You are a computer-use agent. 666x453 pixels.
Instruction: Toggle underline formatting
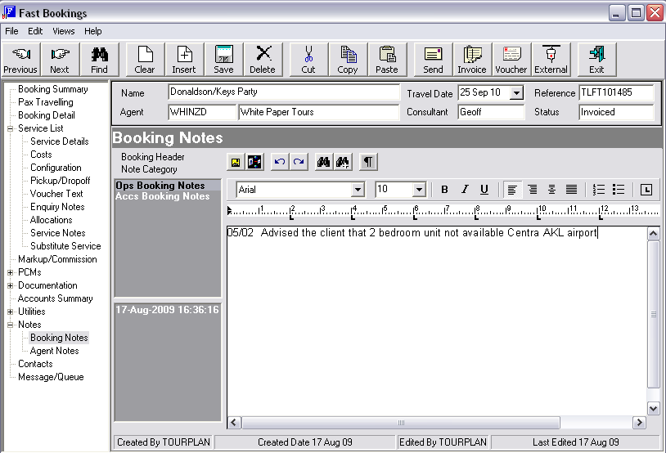[x=484, y=190]
